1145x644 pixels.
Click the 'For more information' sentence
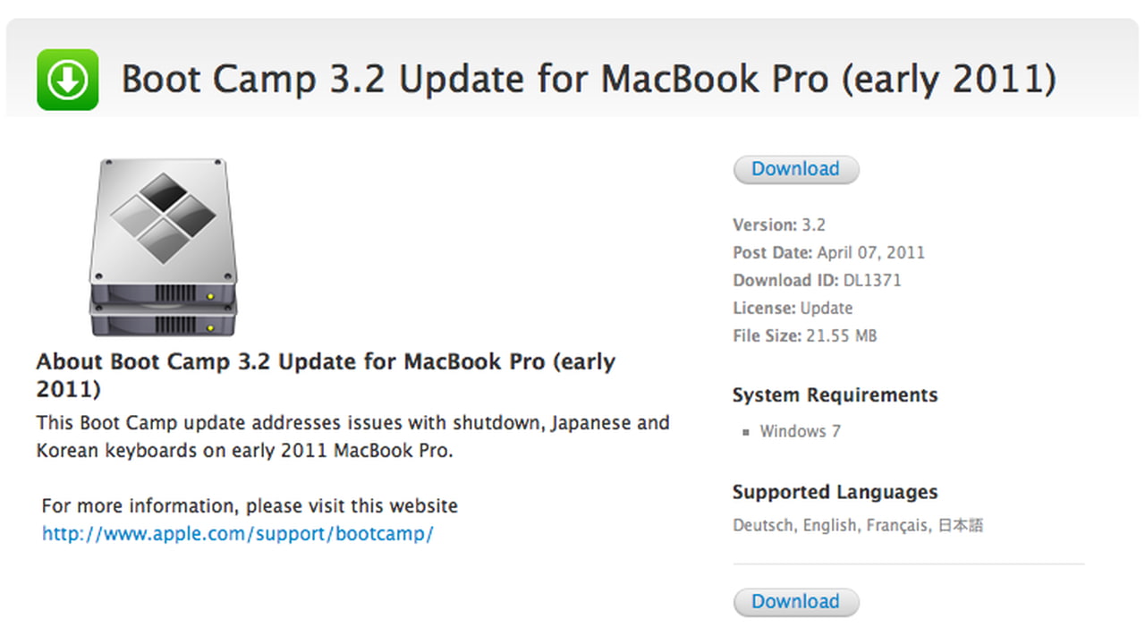coord(250,506)
